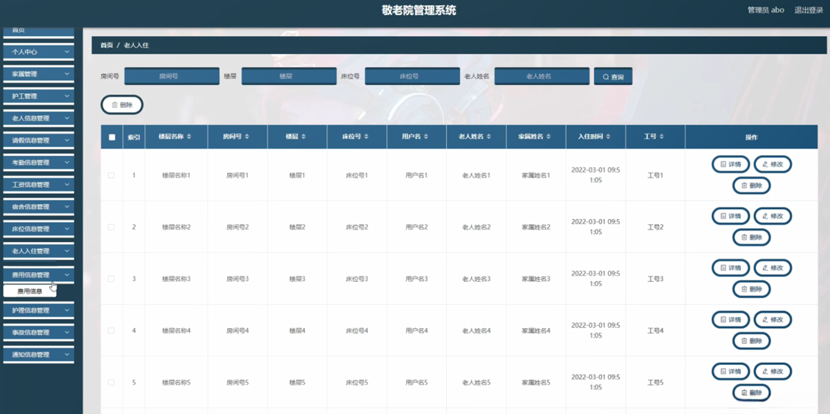830x414 pixels.
Task: Click the 首页 breadcrumb link
Action: tap(107, 45)
